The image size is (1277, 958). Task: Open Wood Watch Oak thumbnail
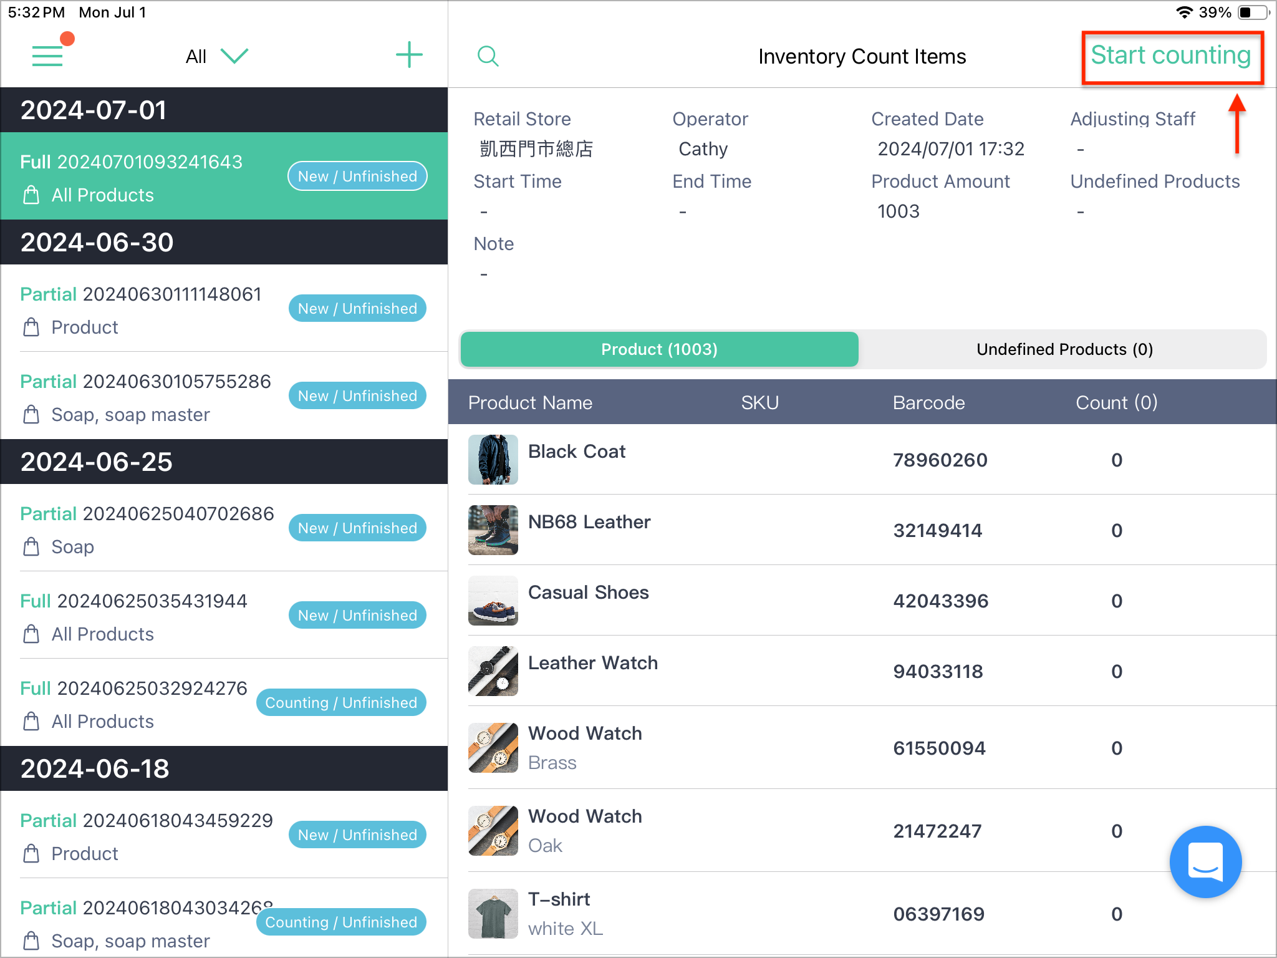(x=493, y=831)
